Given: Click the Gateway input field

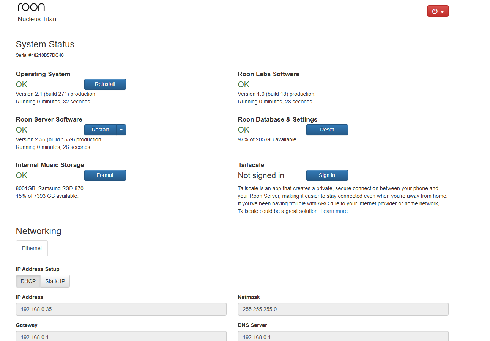Looking at the screenshot, I should click(121, 336).
